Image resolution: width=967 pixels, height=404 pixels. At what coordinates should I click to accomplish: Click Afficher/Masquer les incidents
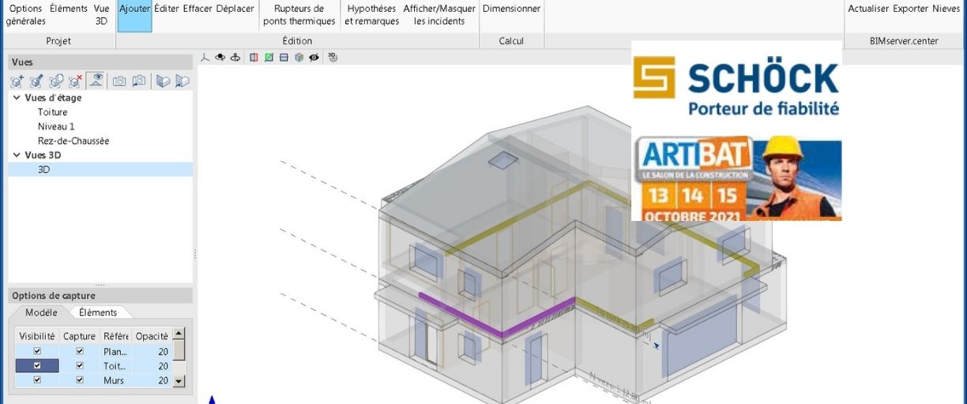coord(439,15)
